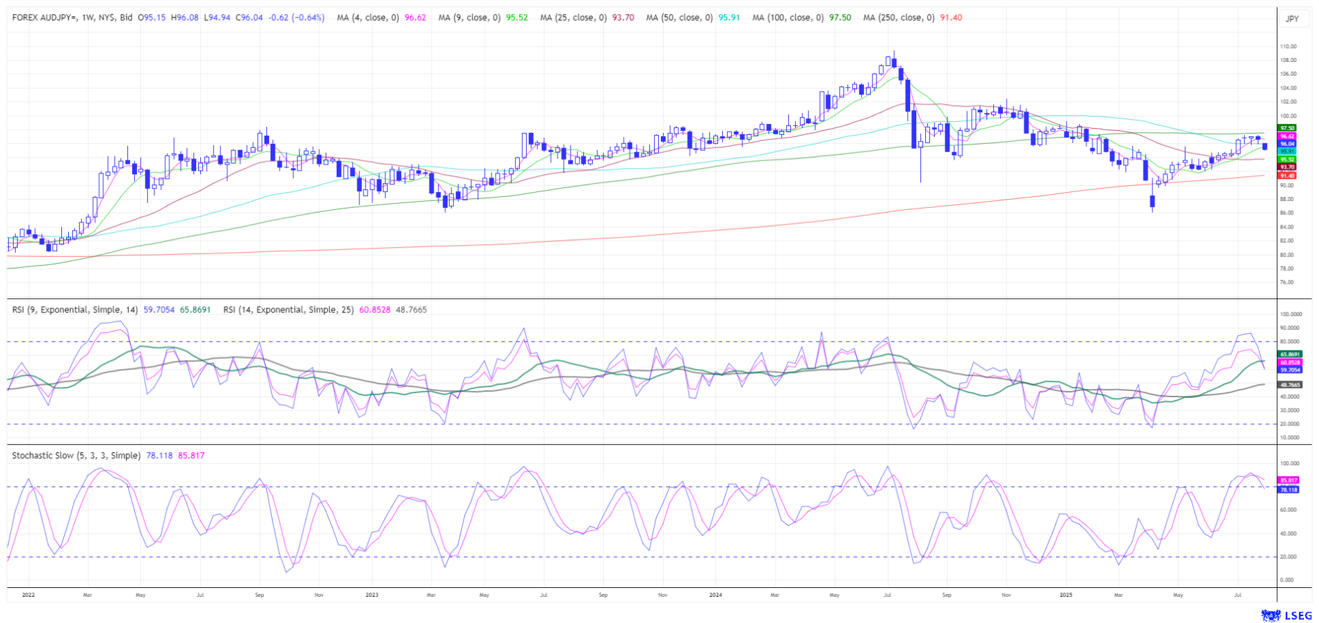Click the 2024 label on time axis
This screenshot has height=623, width=1319.
click(715, 595)
